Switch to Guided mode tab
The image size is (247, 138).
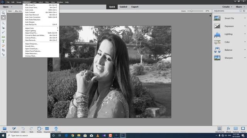[x=123, y=7]
